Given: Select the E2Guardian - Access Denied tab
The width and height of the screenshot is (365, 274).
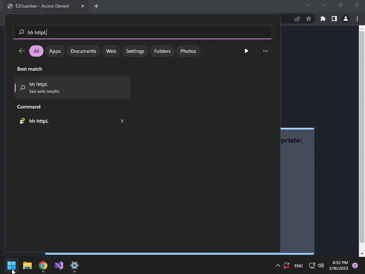Looking at the screenshot, I should coord(42,6).
